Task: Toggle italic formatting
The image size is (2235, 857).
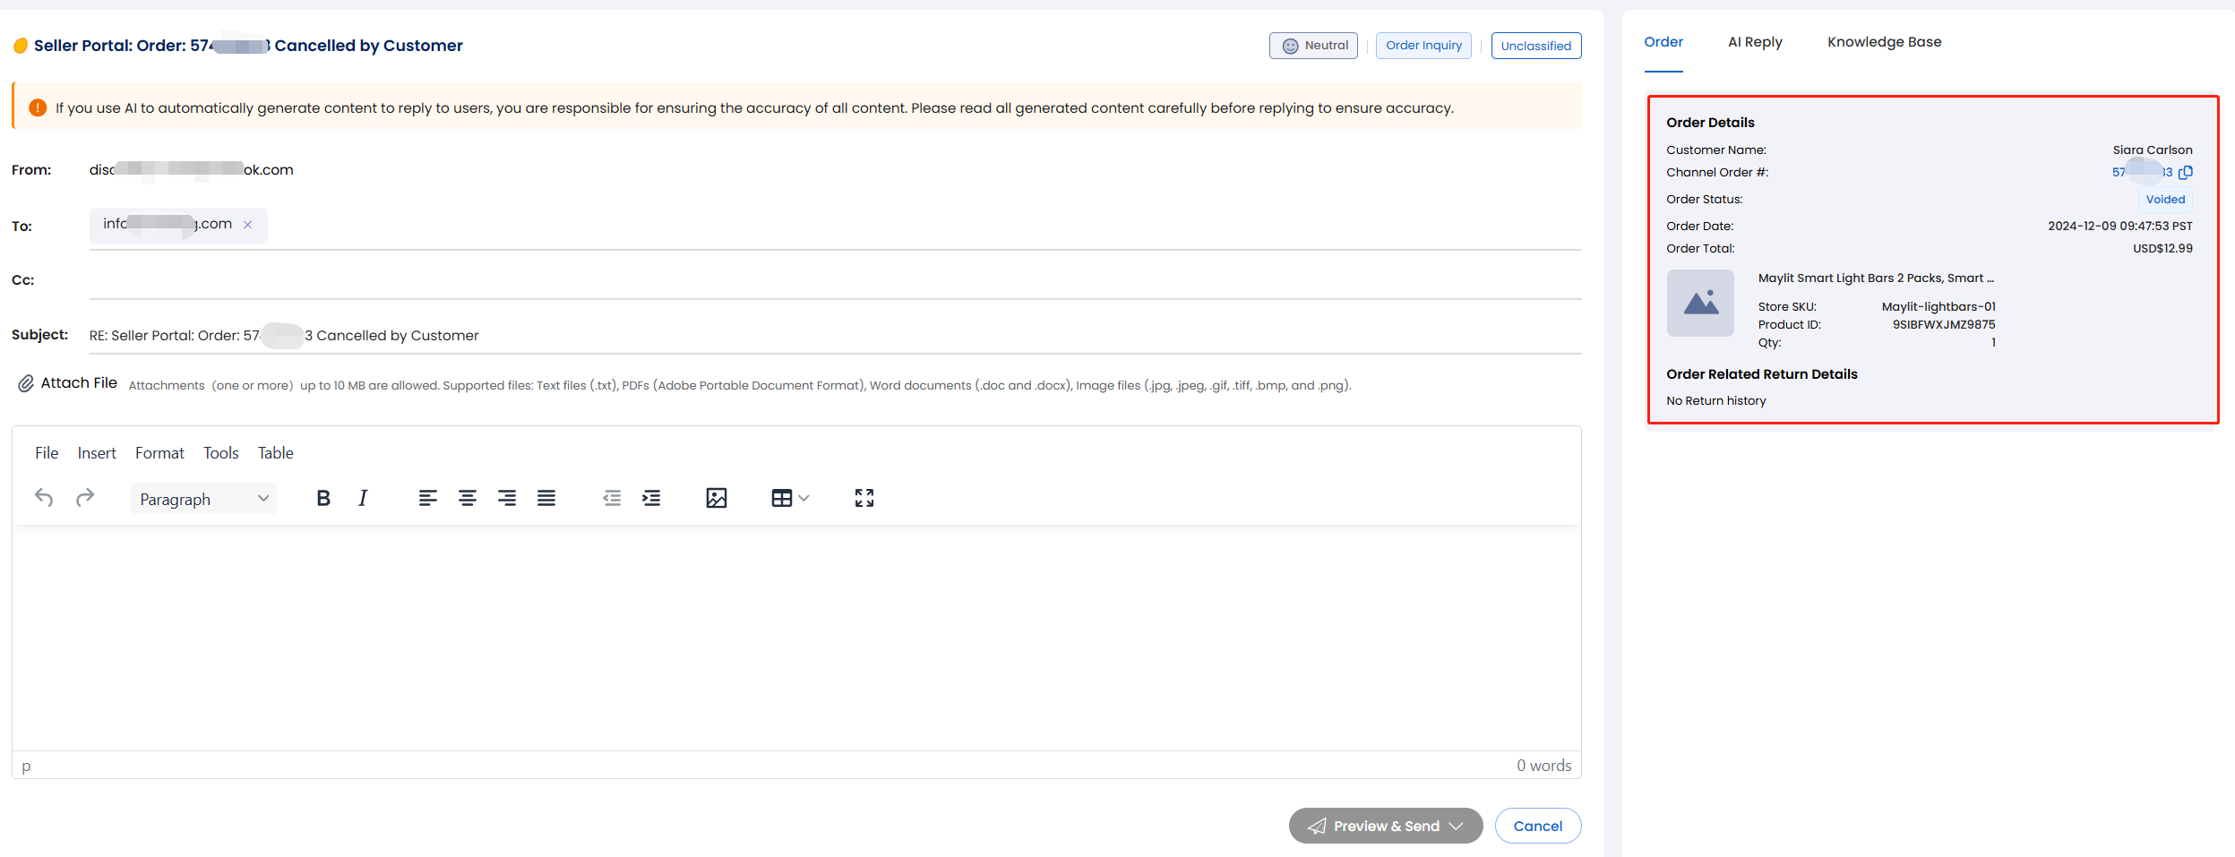Action: pos(363,498)
